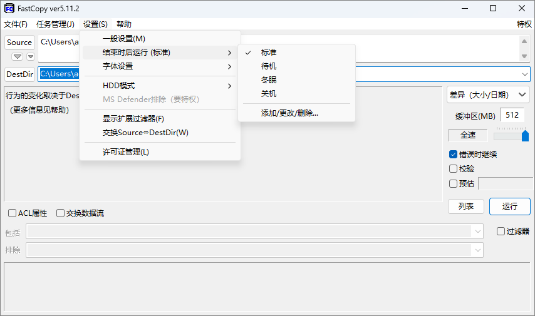
Task: Click the checkmark next to 标准
Action: tap(248, 53)
